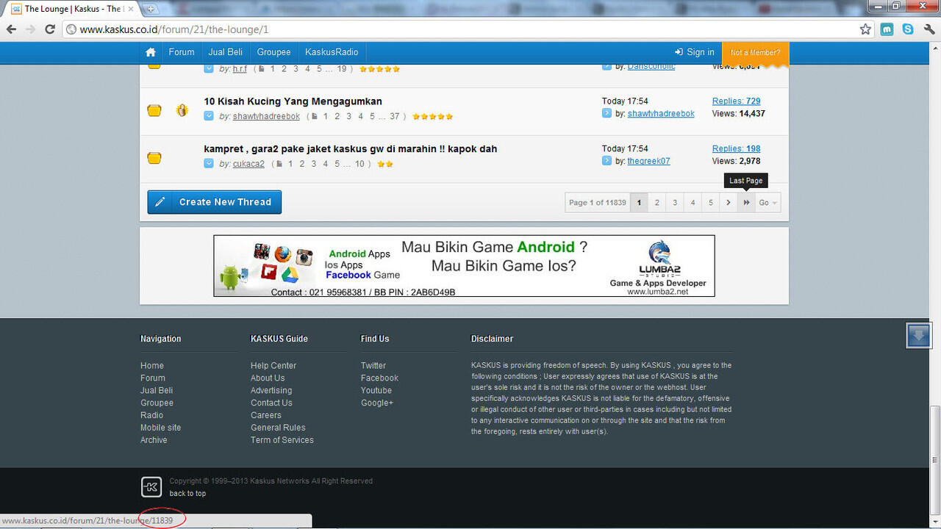Bookmark this page with the star icon

point(865,29)
